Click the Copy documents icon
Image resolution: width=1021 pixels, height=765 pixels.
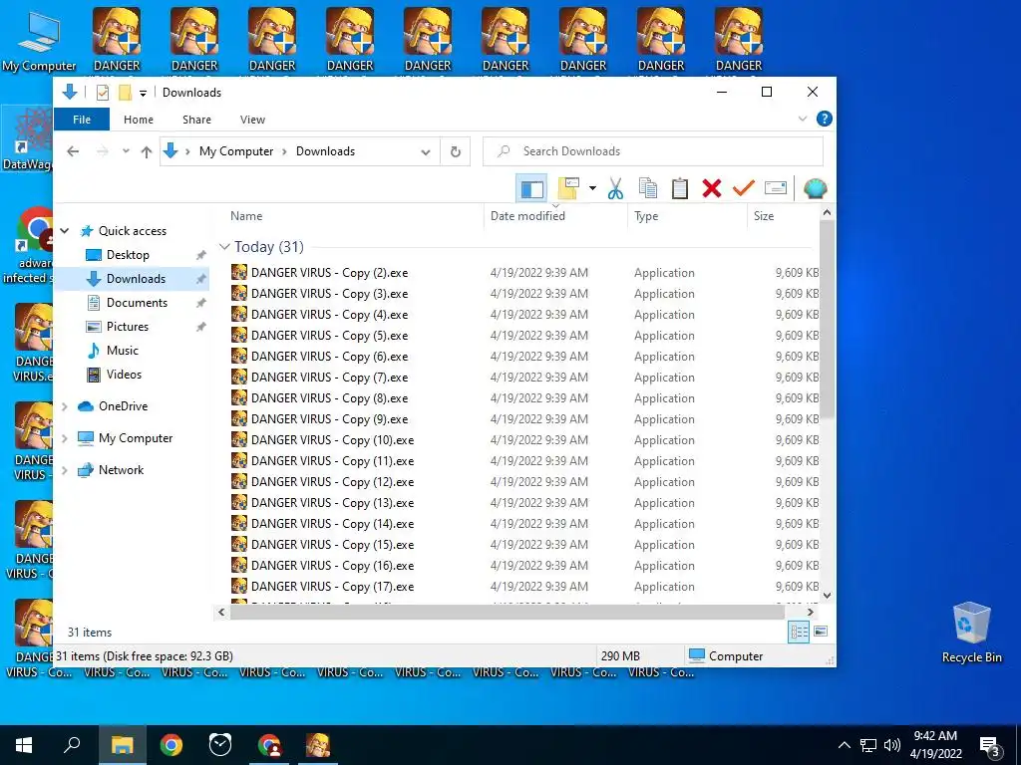(x=647, y=188)
